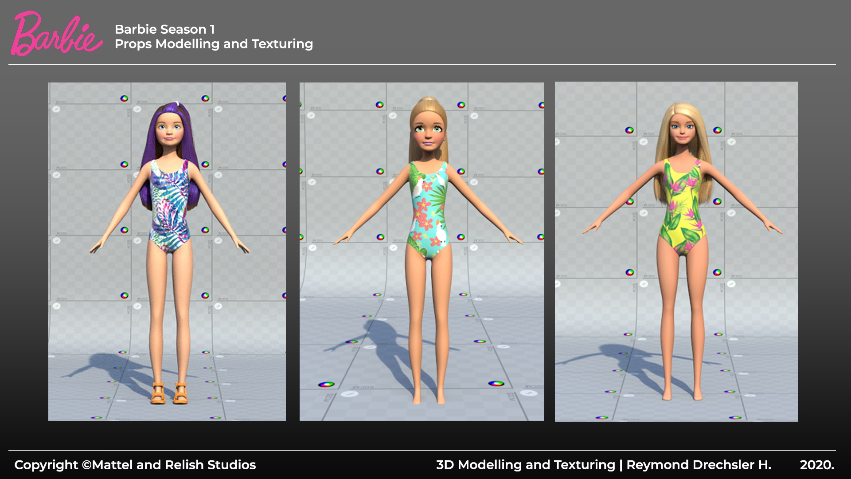This screenshot has height=479, width=851.
Task: Click the Mattel and Relish Studios copyright text
Action: [x=135, y=464]
